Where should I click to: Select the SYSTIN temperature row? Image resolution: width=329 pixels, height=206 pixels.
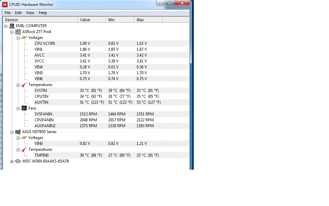(111, 91)
